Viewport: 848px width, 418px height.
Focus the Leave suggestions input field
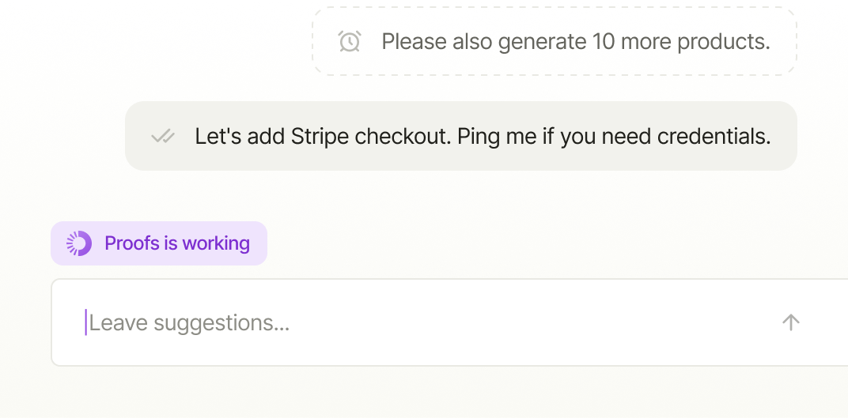tap(449, 322)
